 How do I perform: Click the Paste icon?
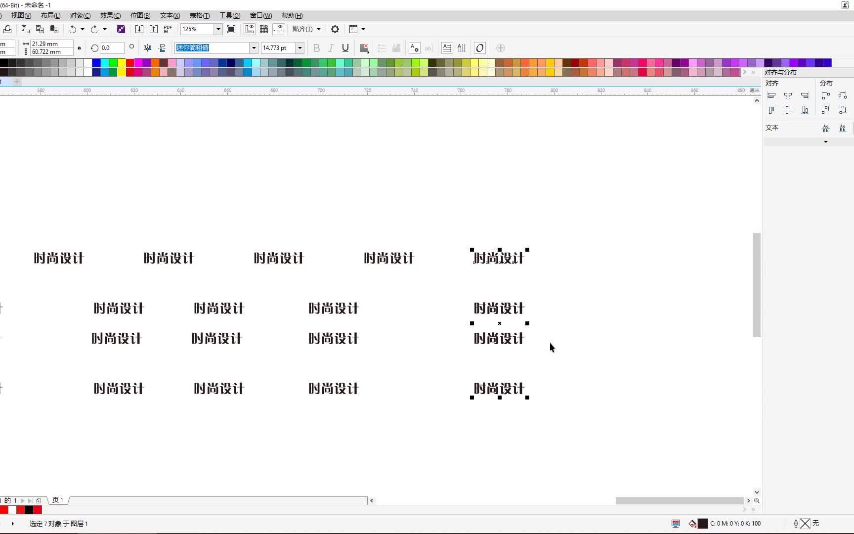click(54, 29)
